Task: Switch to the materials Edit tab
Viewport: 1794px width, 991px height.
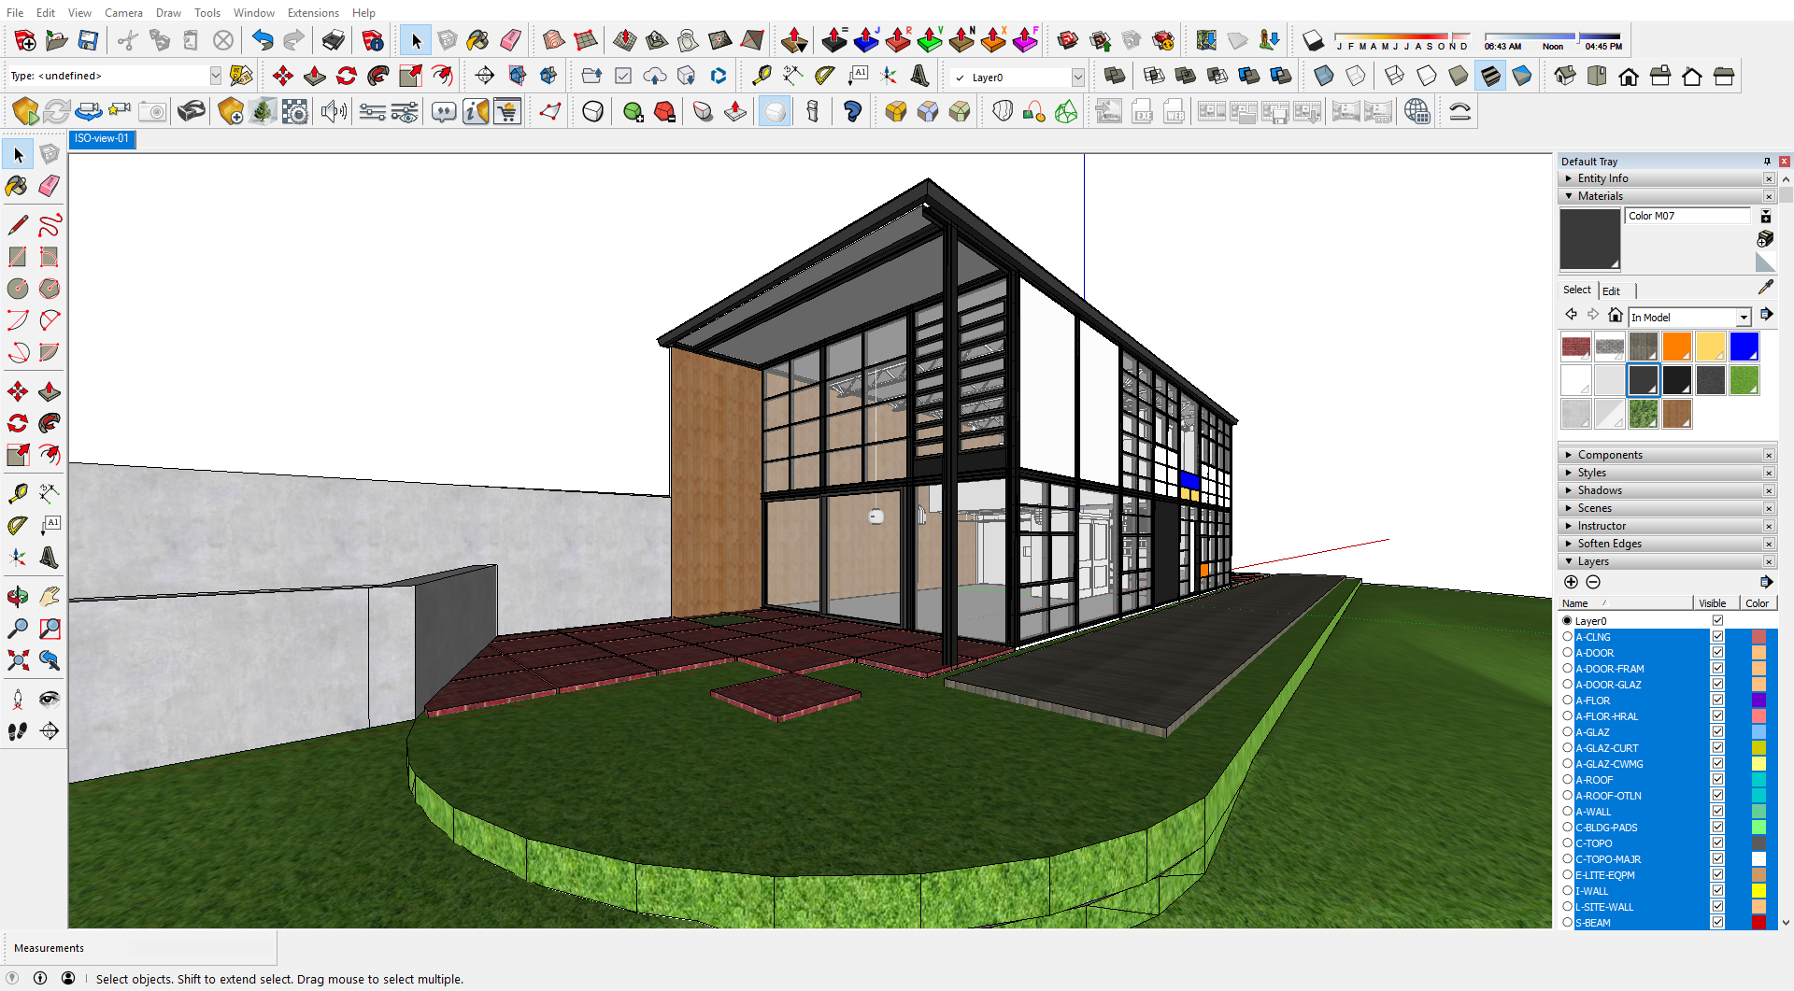Action: [1611, 290]
